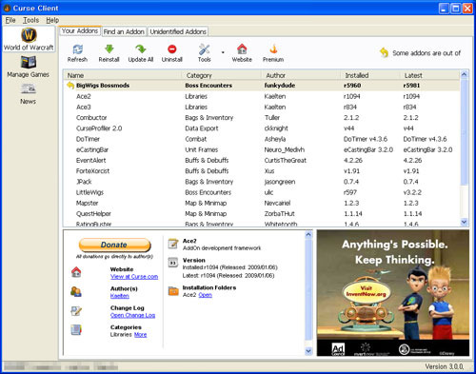Sort by the Author column header
This screenshot has height=374, width=476.
coord(301,75)
